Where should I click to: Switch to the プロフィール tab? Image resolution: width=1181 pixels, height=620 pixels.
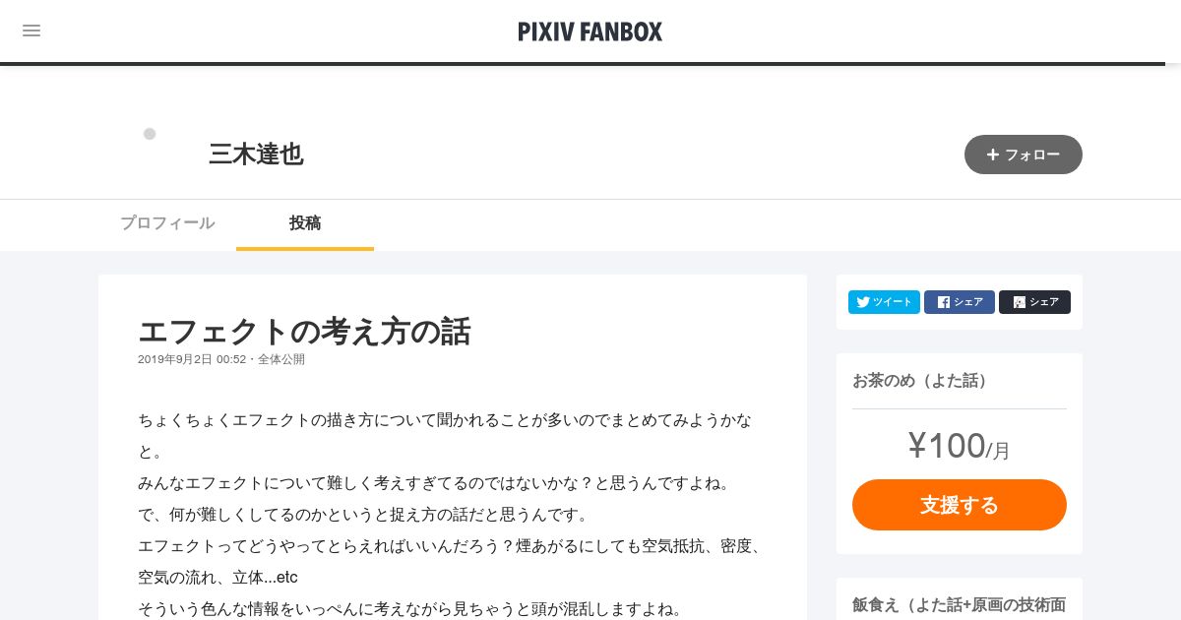(167, 223)
